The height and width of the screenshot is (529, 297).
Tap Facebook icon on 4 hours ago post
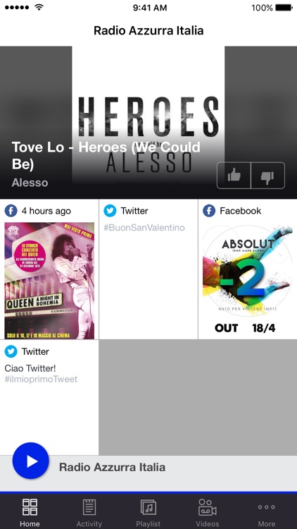(x=11, y=211)
